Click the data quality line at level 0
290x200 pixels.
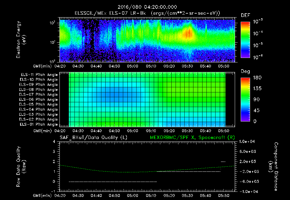coord(113,182)
